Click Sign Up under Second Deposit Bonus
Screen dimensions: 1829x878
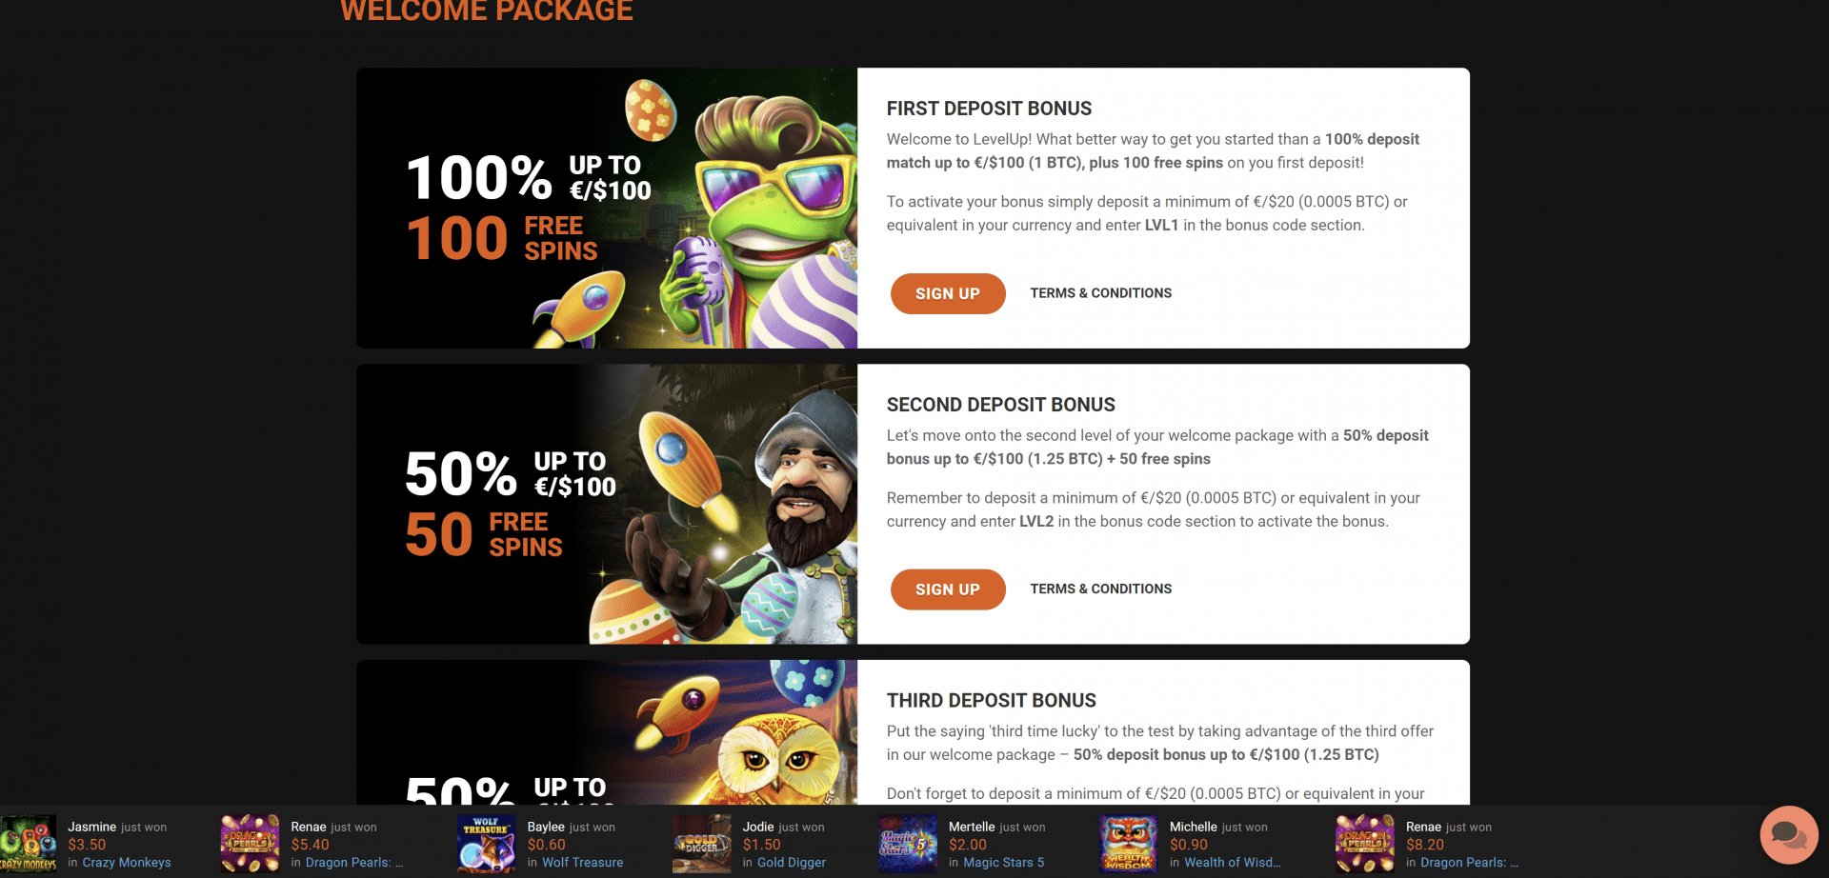coord(948,589)
